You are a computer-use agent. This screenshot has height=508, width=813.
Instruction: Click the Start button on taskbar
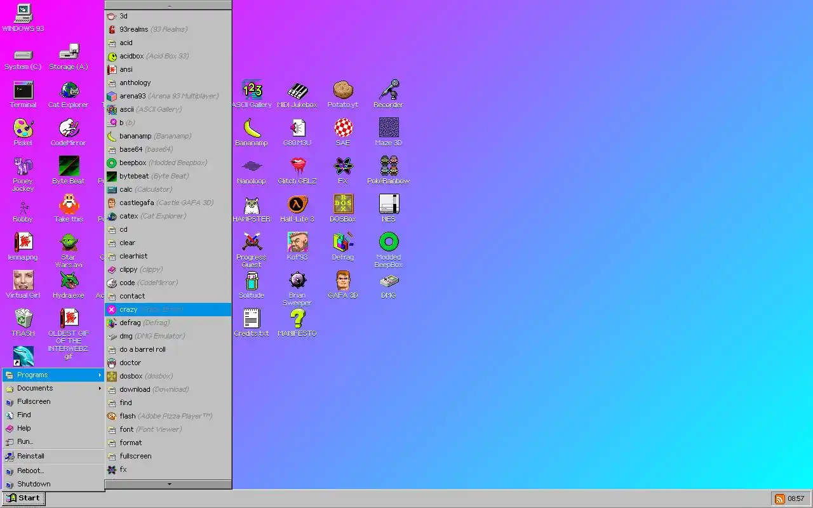pyautogui.click(x=24, y=498)
